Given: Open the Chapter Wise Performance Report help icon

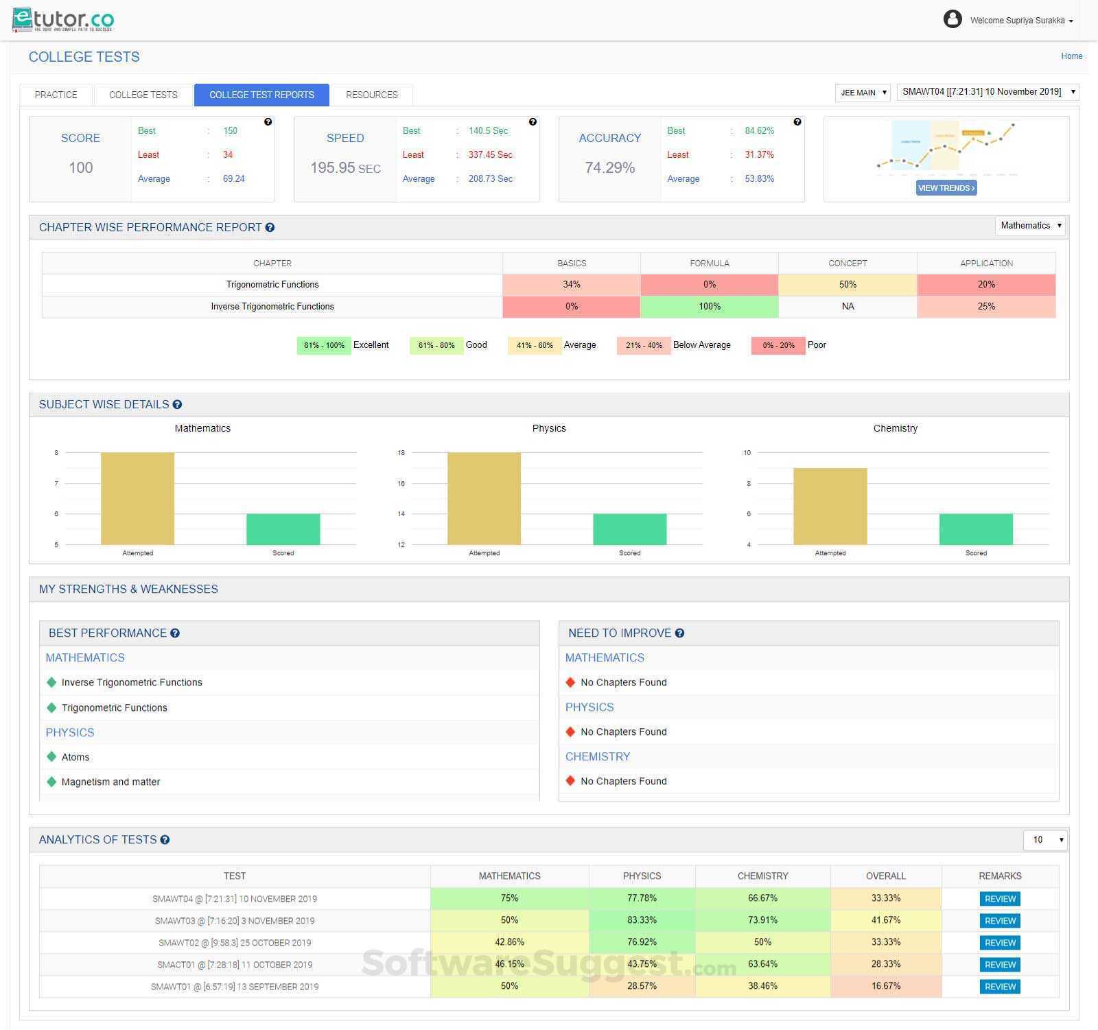Looking at the screenshot, I should pyautogui.click(x=270, y=227).
